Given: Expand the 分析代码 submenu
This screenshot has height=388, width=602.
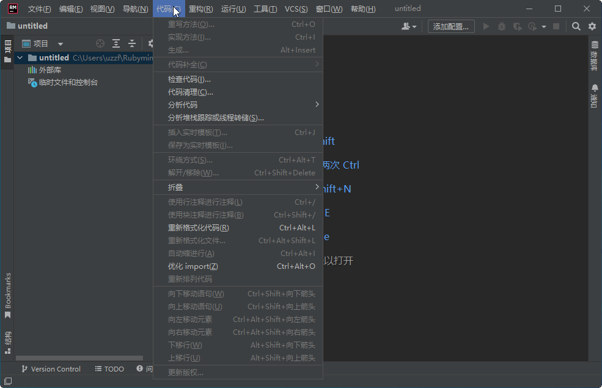Looking at the screenshot, I should pos(238,104).
